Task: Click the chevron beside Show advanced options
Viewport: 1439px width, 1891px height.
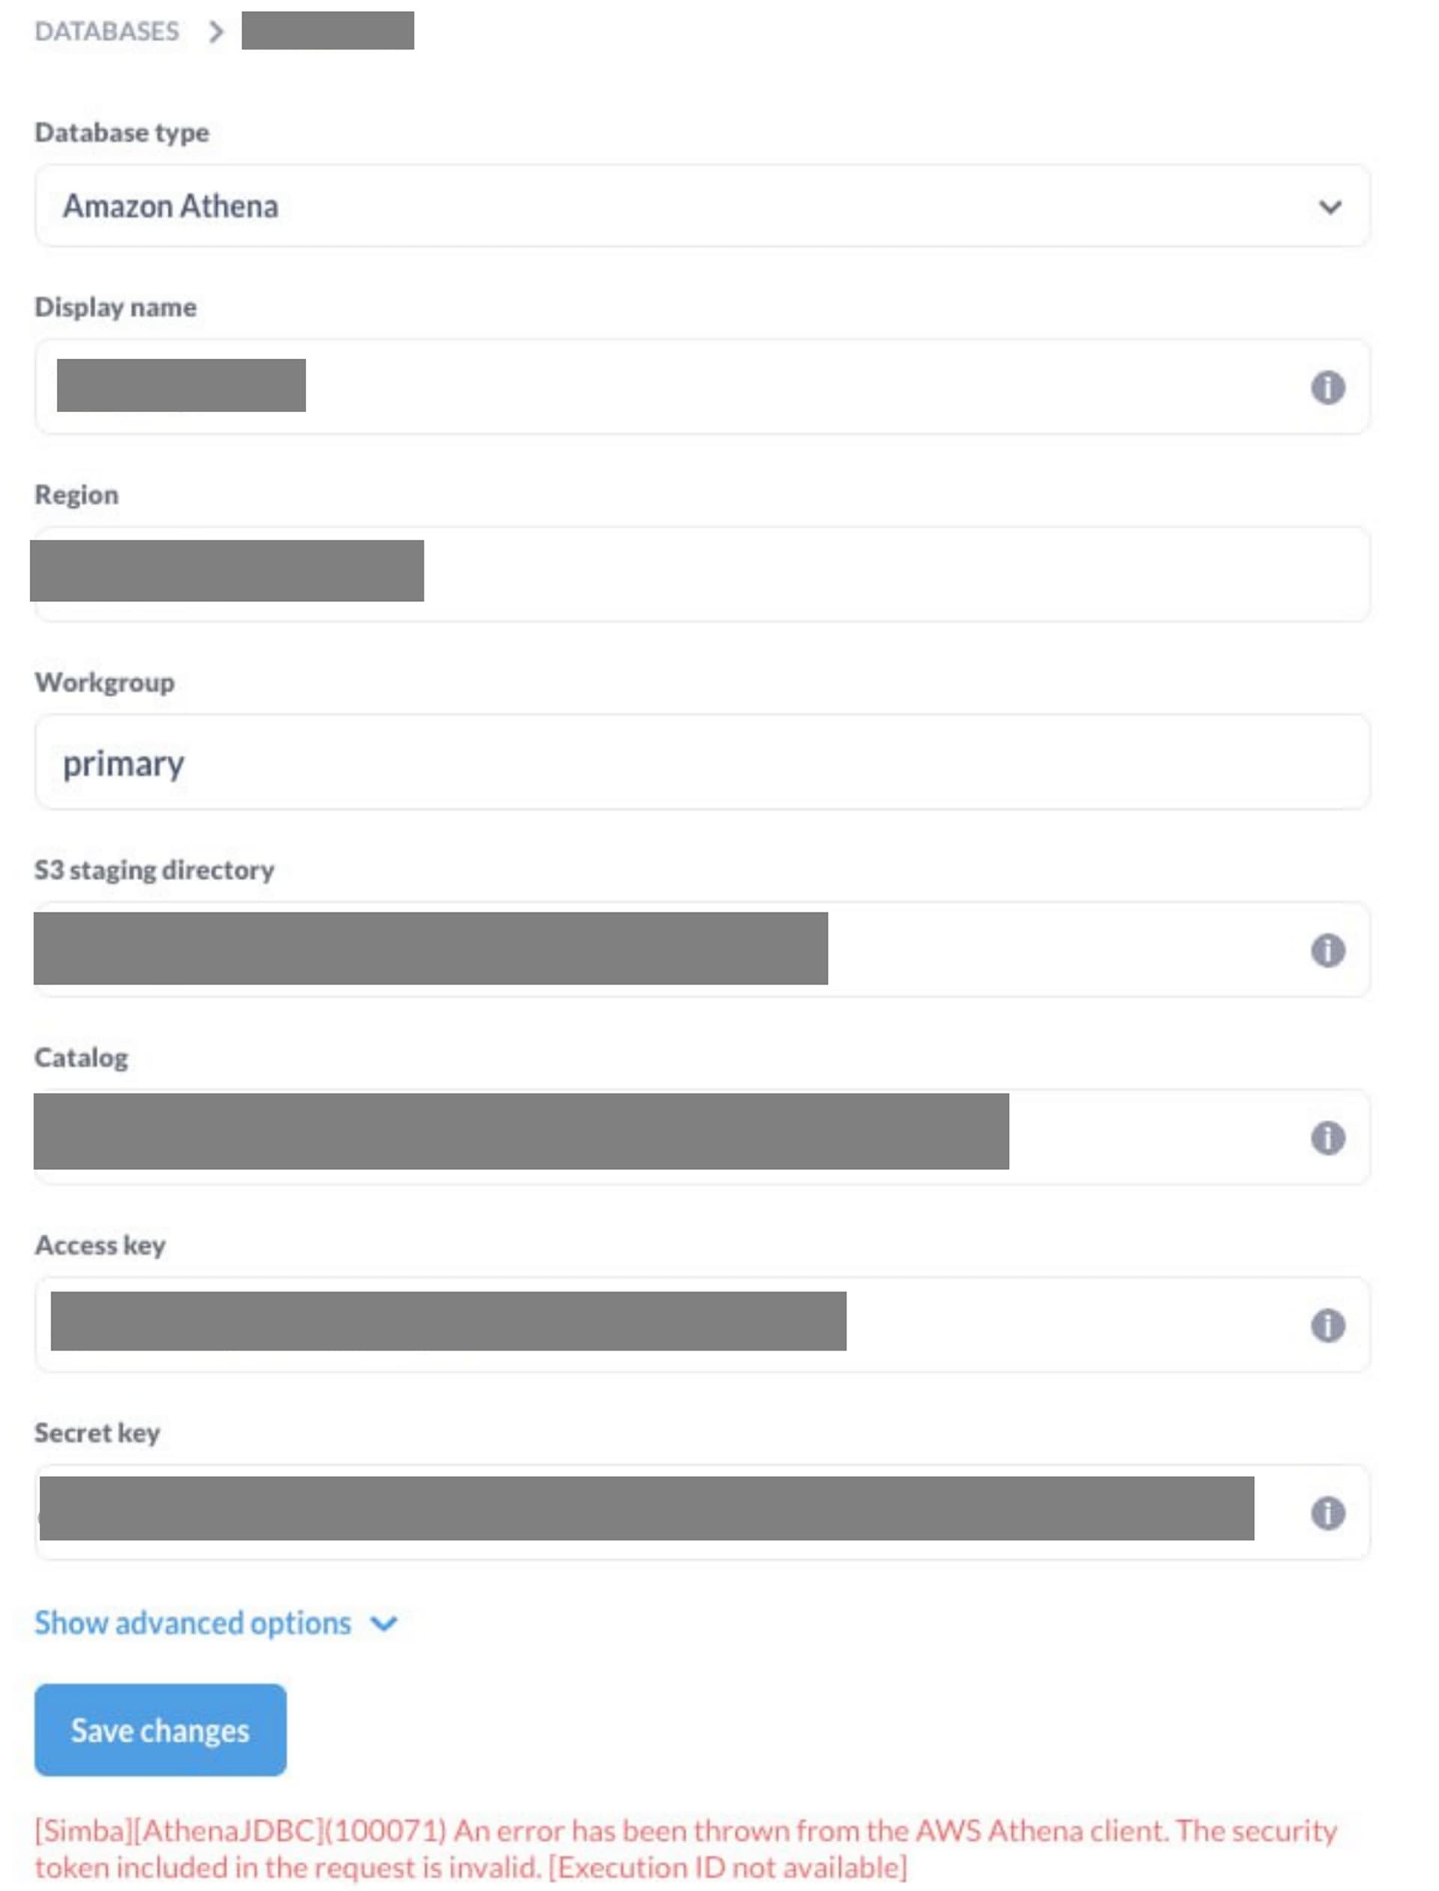Action: point(384,1623)
